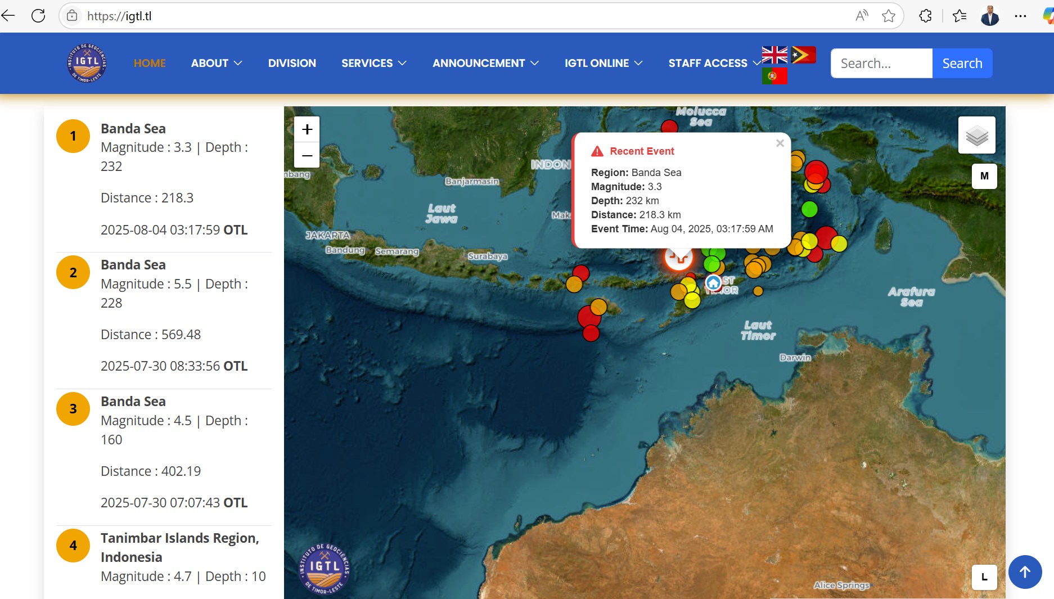Zoom out on the map
Screen dimensions: 1054x599
(x=307, y=155)
